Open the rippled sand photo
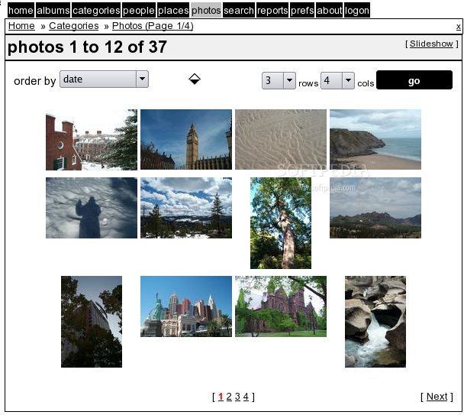The image size is (464, 415). 281,140
